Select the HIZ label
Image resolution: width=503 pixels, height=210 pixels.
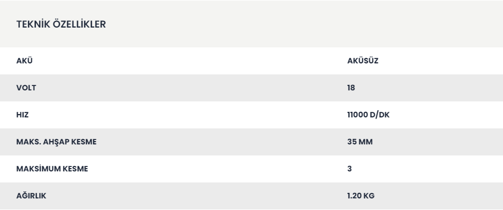coord(23,115)
